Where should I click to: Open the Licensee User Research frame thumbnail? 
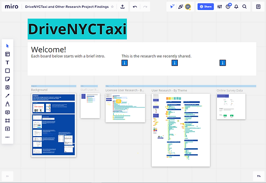125,108
